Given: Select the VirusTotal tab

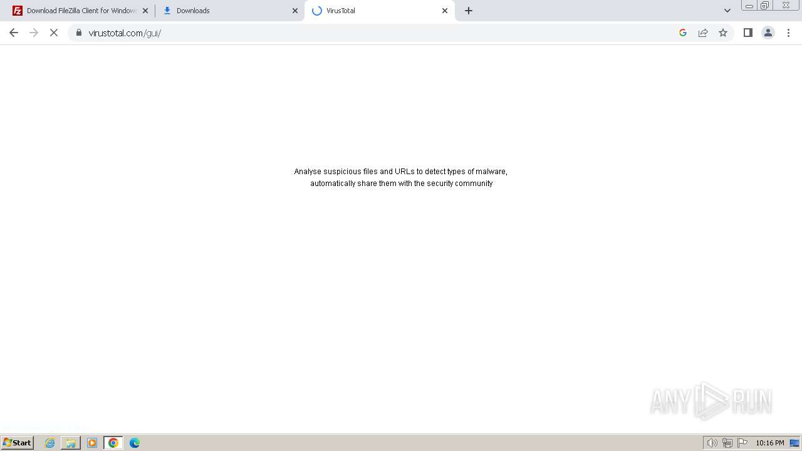Looking at the screenshot, I should (x=380, y=11).
